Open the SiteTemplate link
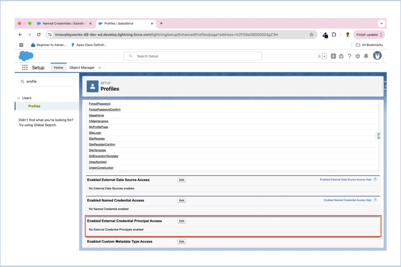The width and height of the screenshot is (401, 267). click(x=97, y=150)
